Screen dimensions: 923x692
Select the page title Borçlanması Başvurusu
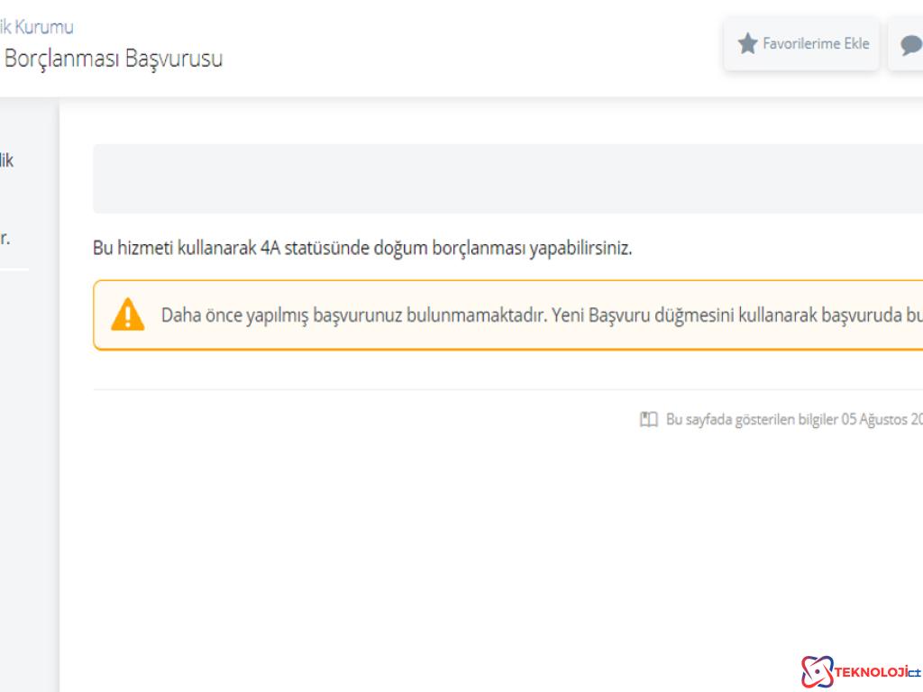[x=114, y=59]
